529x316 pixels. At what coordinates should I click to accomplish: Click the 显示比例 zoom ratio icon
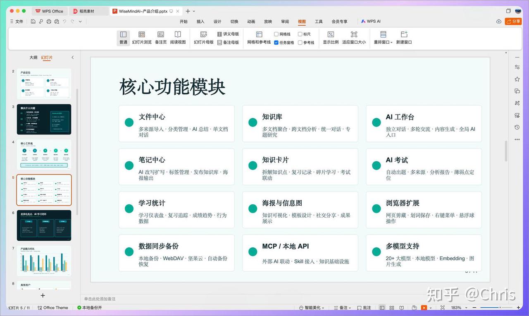[331, 38]
